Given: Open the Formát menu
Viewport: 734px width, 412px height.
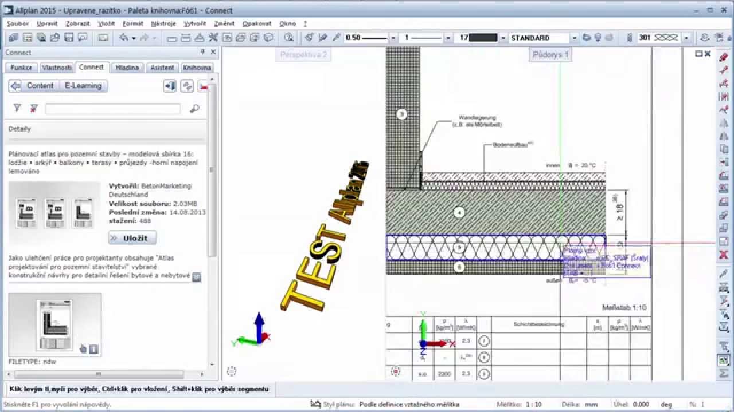Looking at the screenshot, I should point(133,23).
